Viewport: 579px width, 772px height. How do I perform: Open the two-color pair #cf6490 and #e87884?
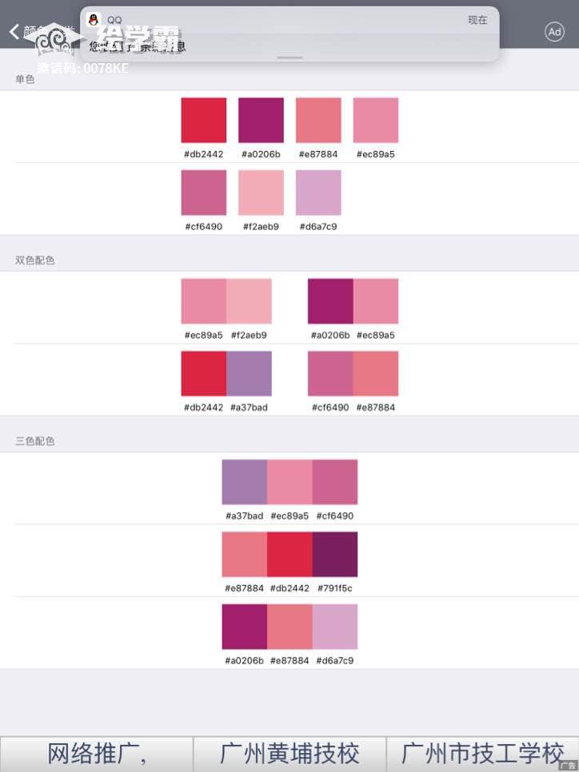[353, 373]
